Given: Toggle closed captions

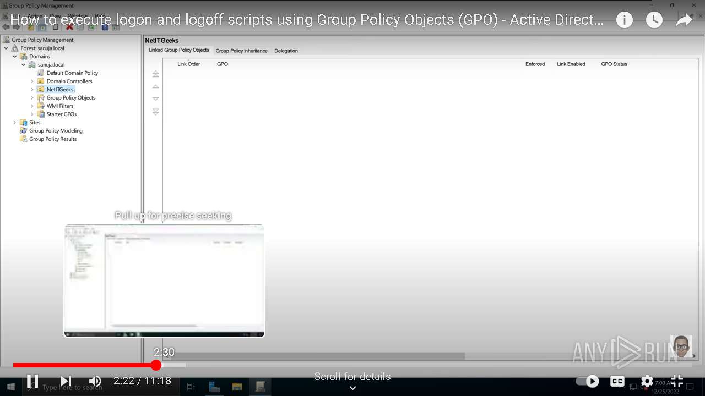Looking at the screenshot, I should pos(617,381).
